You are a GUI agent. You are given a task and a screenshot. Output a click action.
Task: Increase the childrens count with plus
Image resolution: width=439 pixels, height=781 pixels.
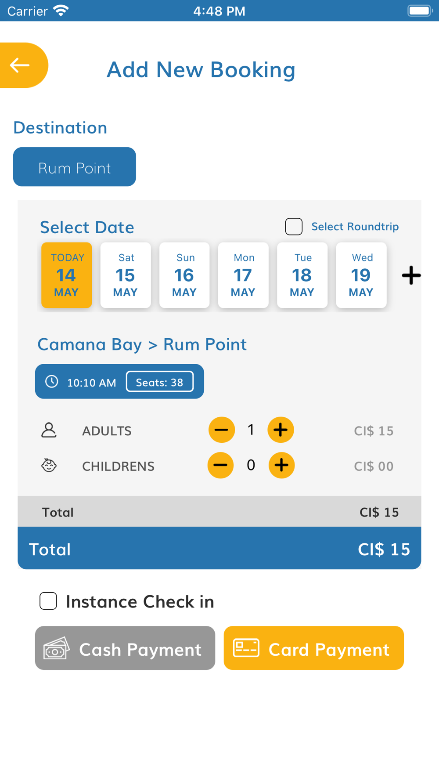click(281, 465)
